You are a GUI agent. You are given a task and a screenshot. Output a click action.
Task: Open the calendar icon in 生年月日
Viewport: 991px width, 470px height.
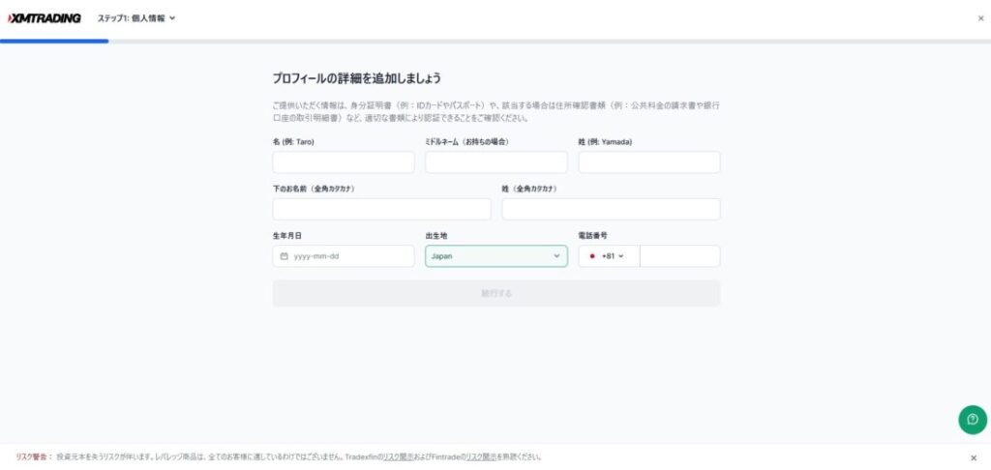284,256
